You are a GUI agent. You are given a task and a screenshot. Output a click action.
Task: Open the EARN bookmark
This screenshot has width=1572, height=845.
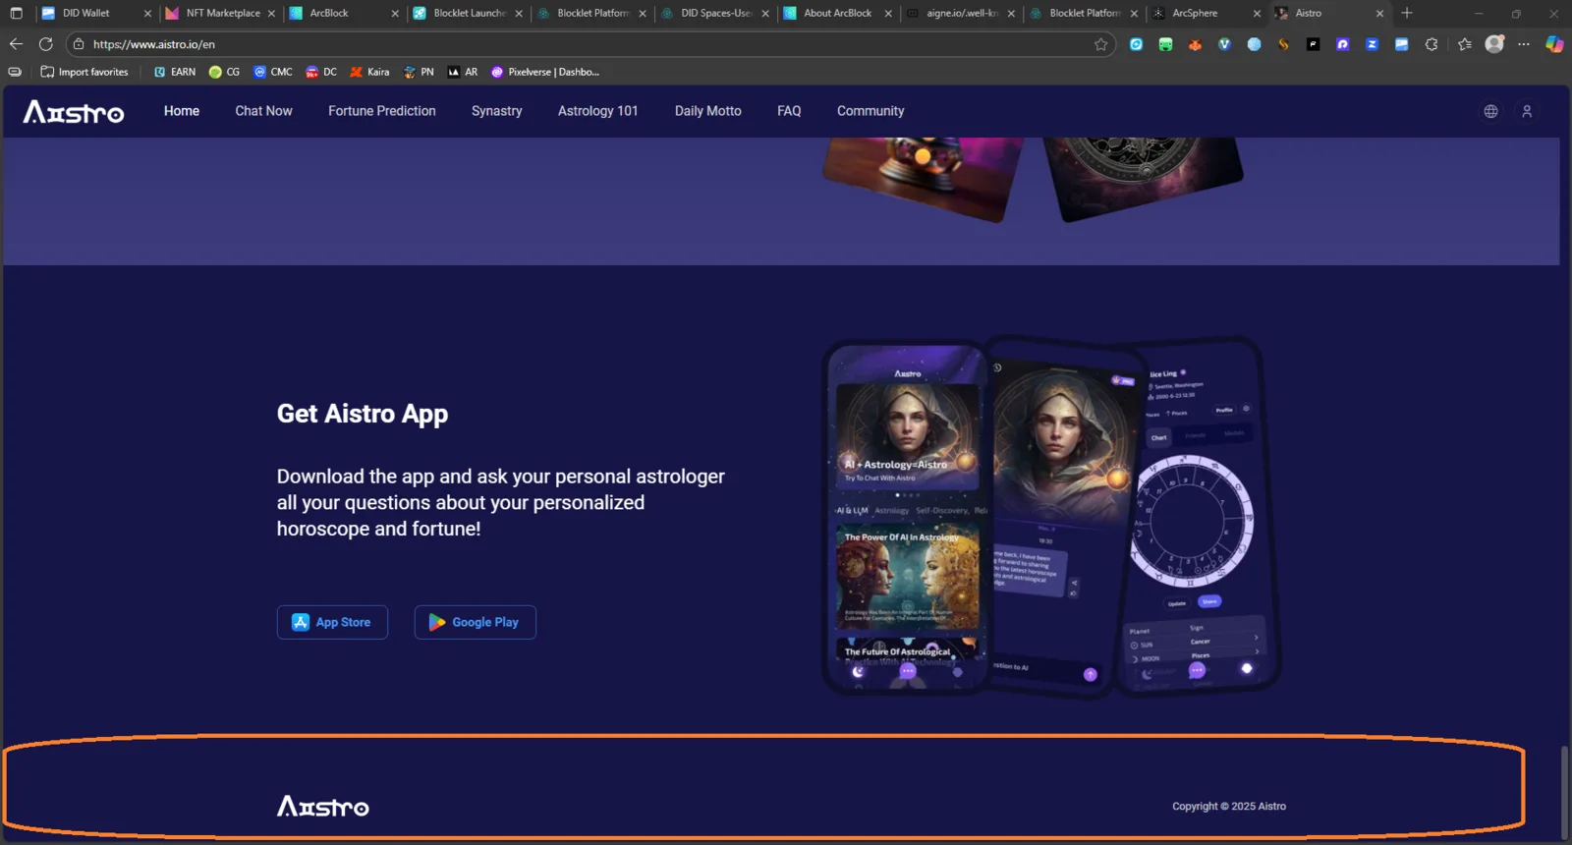(x=175, y=72)
